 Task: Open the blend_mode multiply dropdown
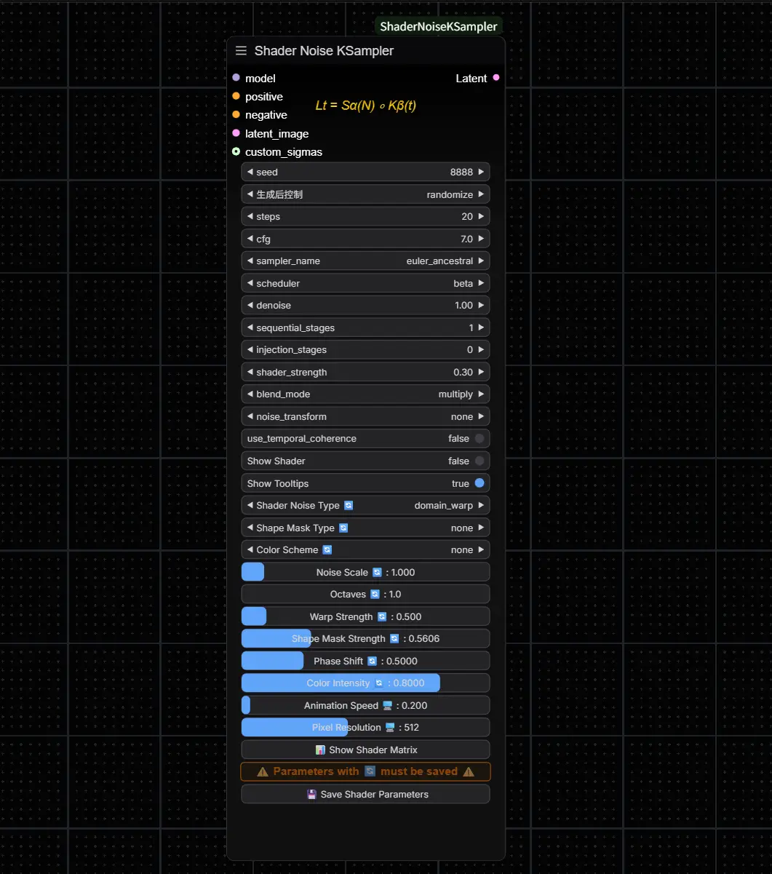tap(365, 394)
